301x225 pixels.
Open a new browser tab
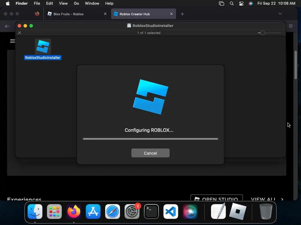tap(182, 14)
